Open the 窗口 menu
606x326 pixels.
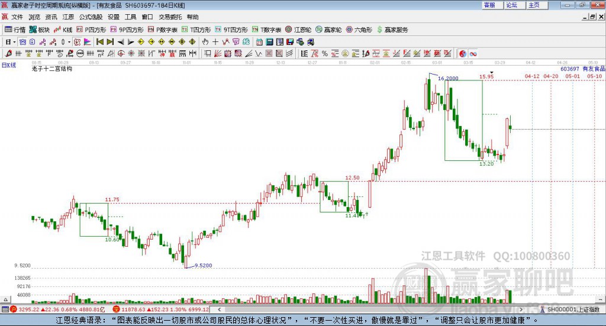(x=147, y=17)
